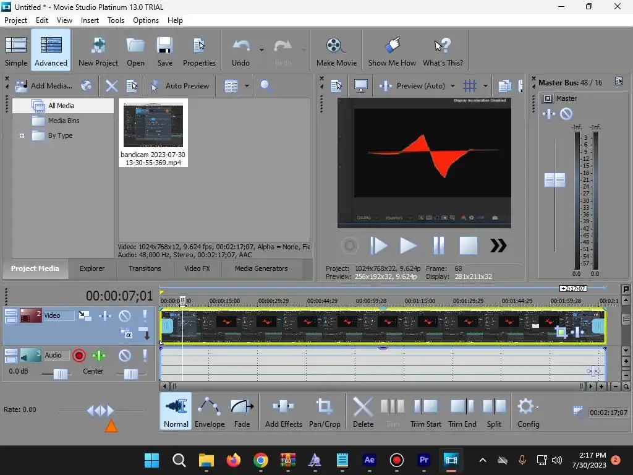The width and height of the screenshot is (633, 475).
Task: Copy preview snapshot to clipboard
Action: pyautogui.click(x=504, y=85)
